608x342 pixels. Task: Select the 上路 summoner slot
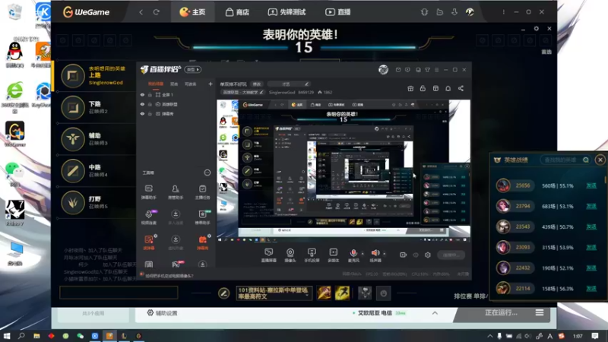tap(94, 75)
